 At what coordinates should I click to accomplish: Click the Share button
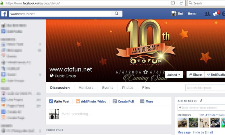click(x=195, y=75)
